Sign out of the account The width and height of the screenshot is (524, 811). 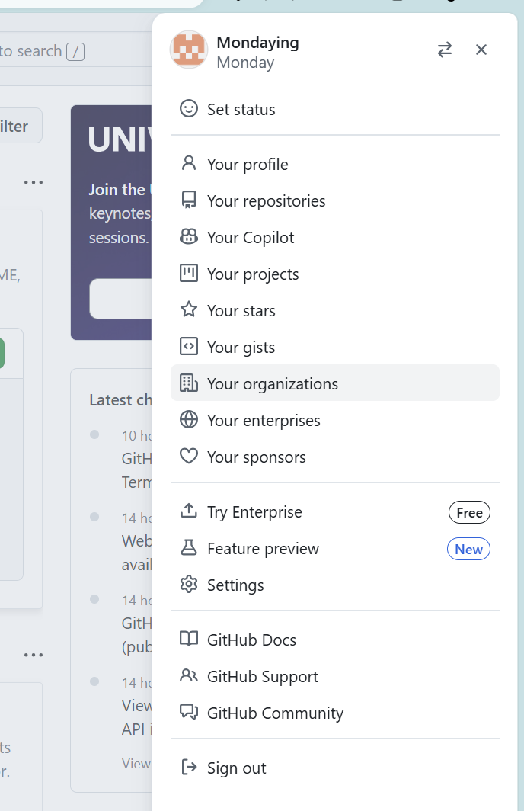click(x=236, y=768)
